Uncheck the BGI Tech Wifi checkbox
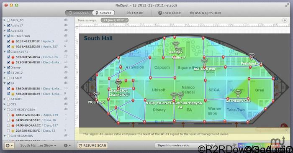293x153 pixels. tap(8, 36)
